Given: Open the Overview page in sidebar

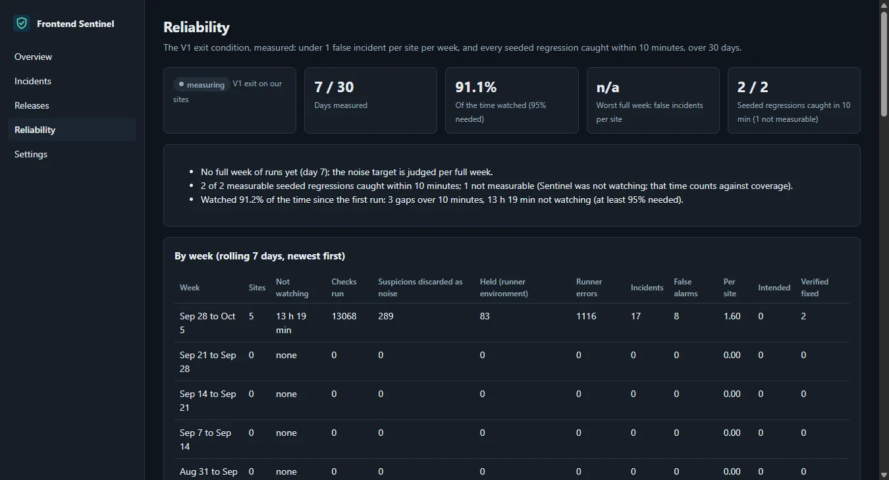Looking at the screenshot, I should (72, 57).
